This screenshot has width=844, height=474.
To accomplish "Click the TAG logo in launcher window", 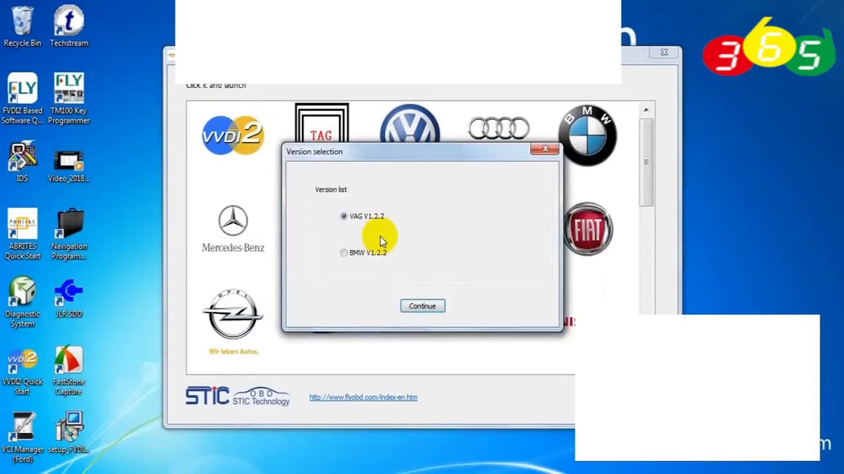I will pyautogui.click(x=321, y=124).
